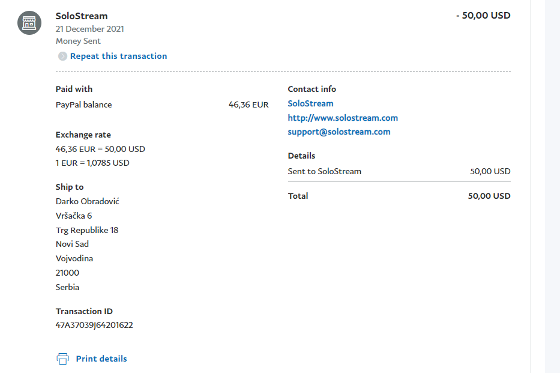Open the Repeat this transaction link

(119, 56)
